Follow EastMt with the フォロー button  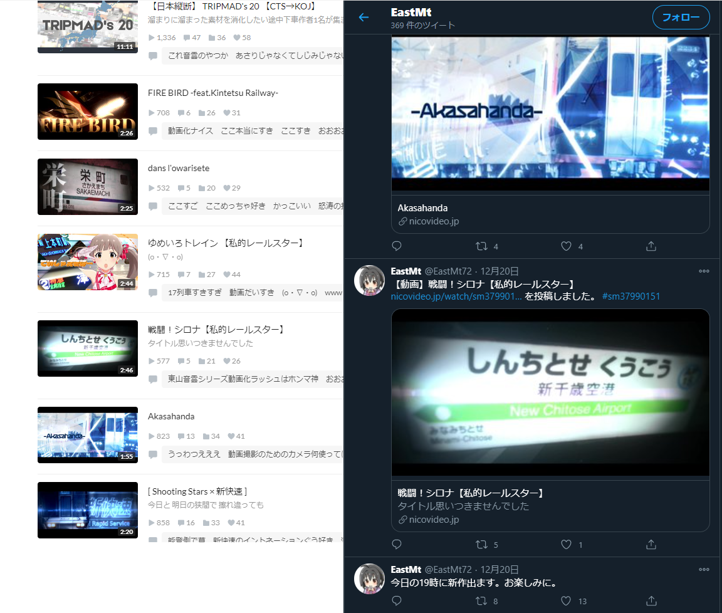pos(681,18)
